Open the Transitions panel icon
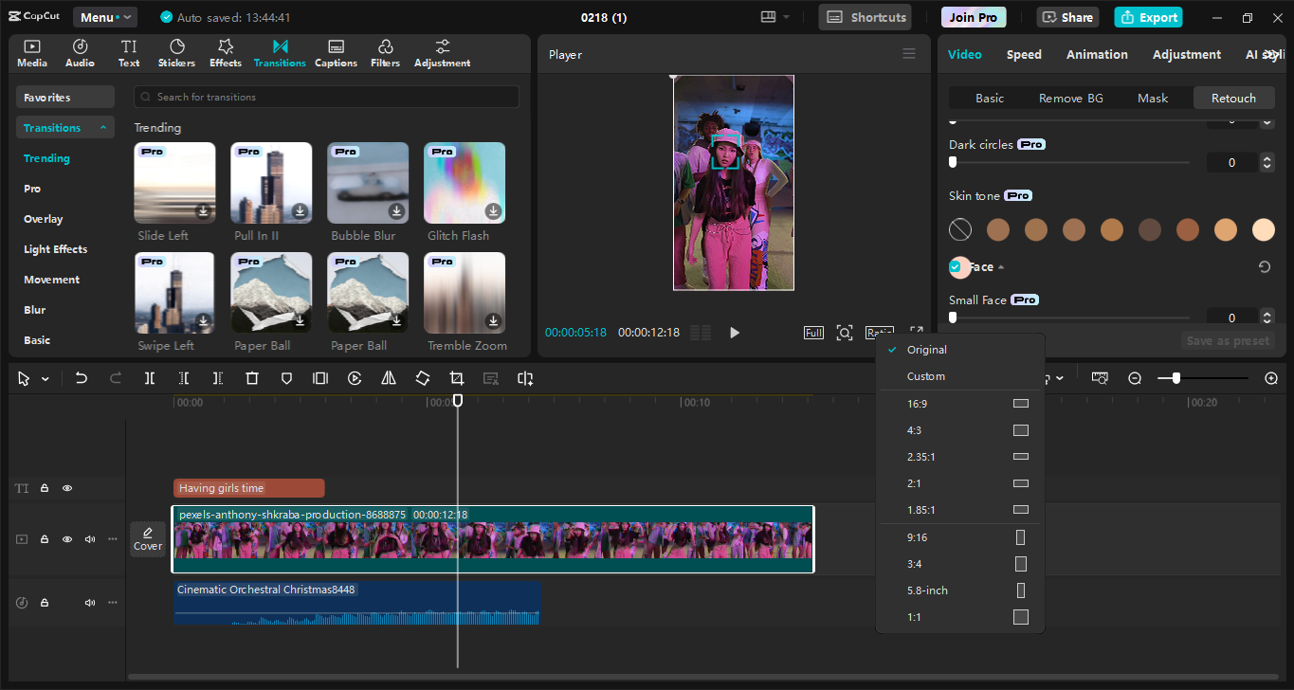This screenshot has width=1294, height=690. pyautogui.click(x=280, y=52)
